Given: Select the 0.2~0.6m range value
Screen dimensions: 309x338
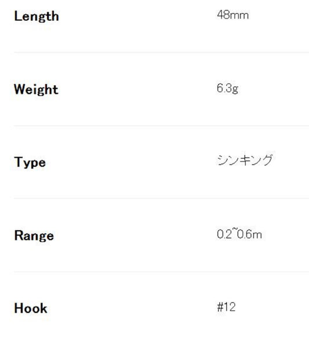Looking at the screenshot, I should [x=239, y=234].
